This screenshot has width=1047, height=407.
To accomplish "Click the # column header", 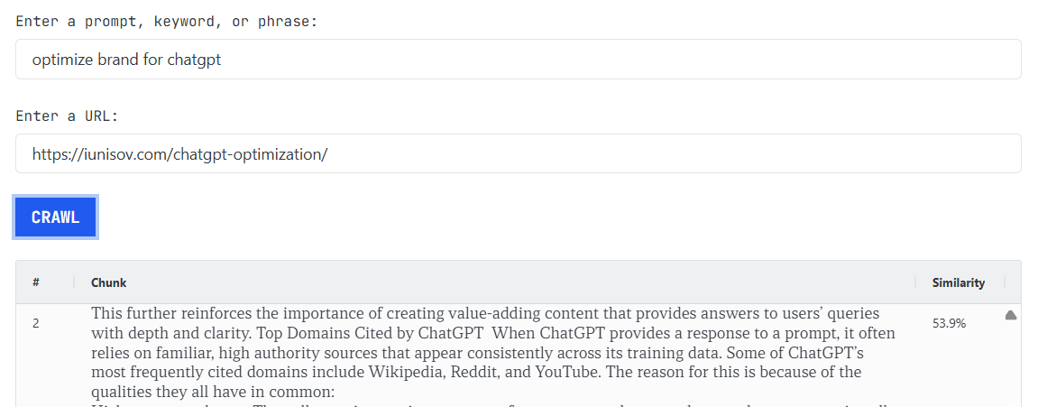I will click(x=36, y=282).
